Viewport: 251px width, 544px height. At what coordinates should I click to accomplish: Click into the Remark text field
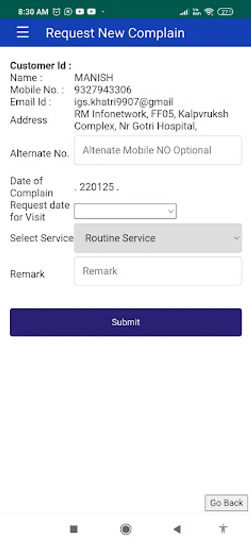pos(158,271)
